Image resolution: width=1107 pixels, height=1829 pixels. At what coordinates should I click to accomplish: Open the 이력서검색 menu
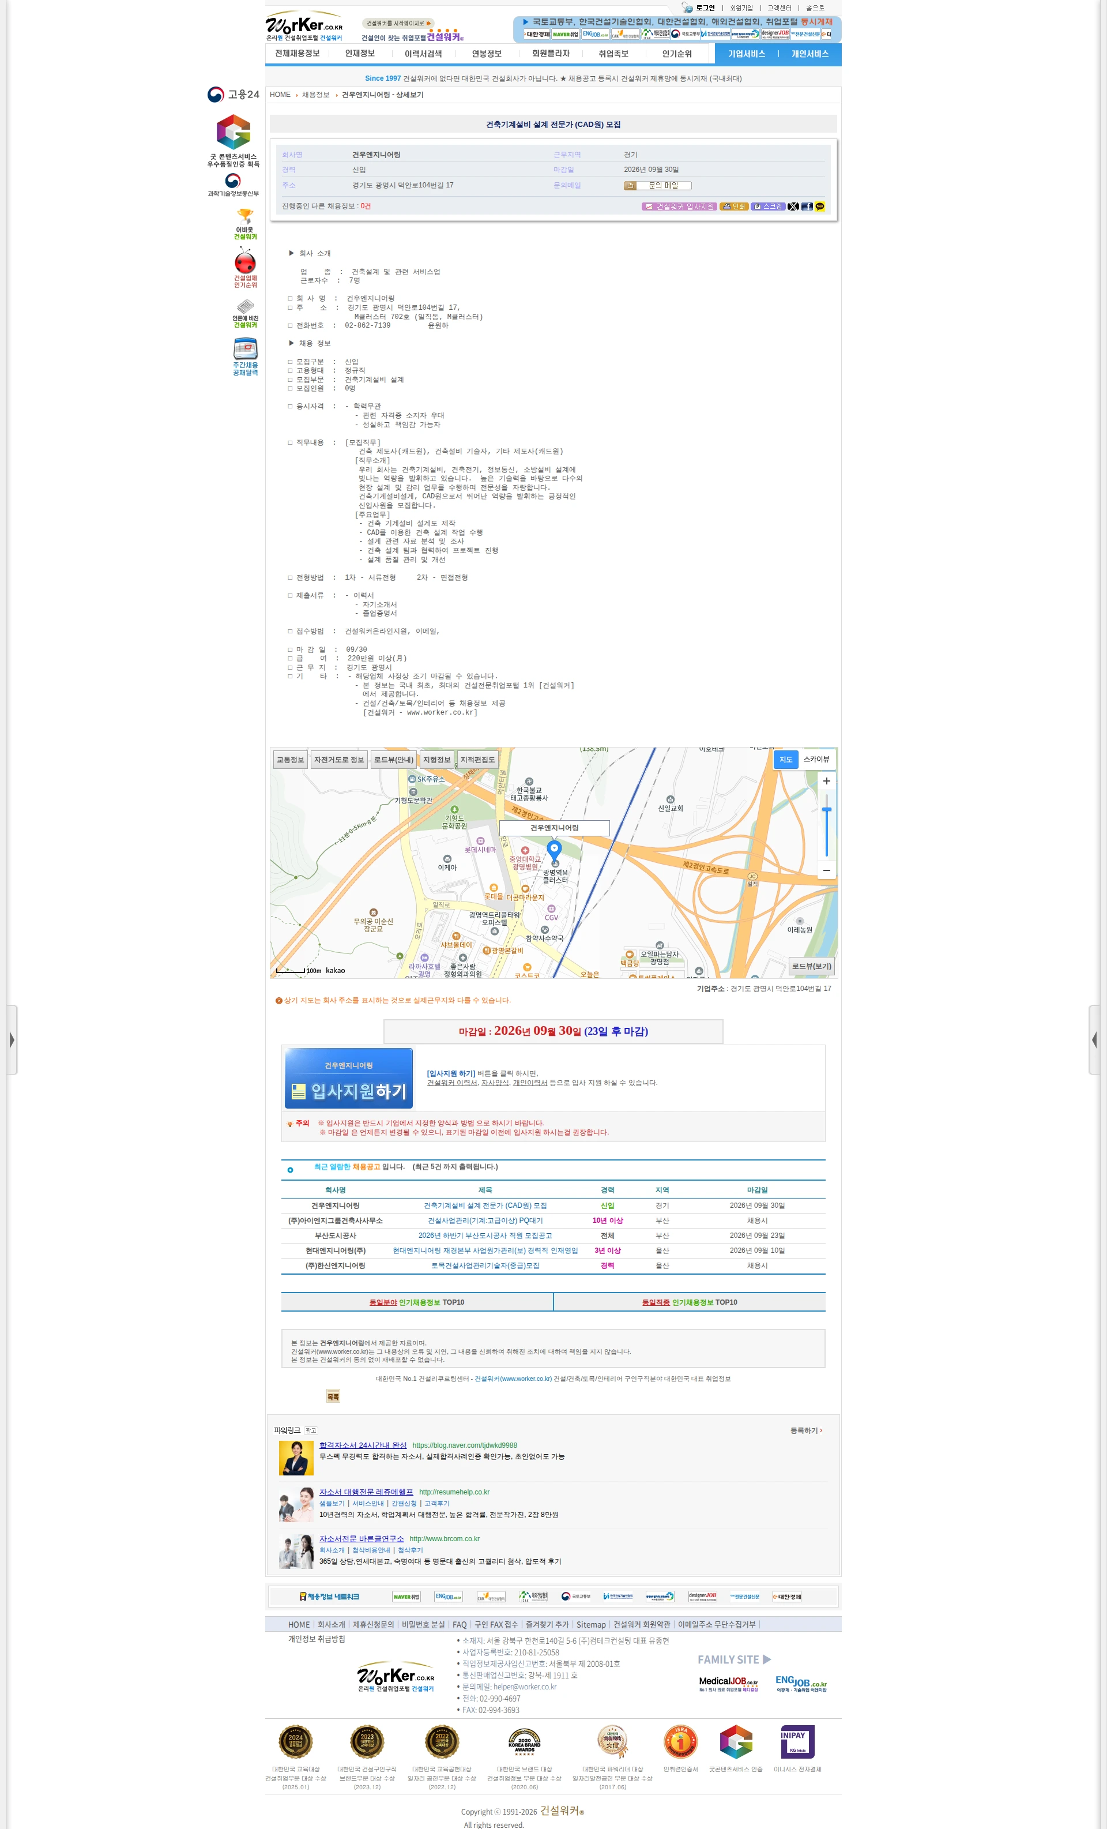tap(423, 54)
